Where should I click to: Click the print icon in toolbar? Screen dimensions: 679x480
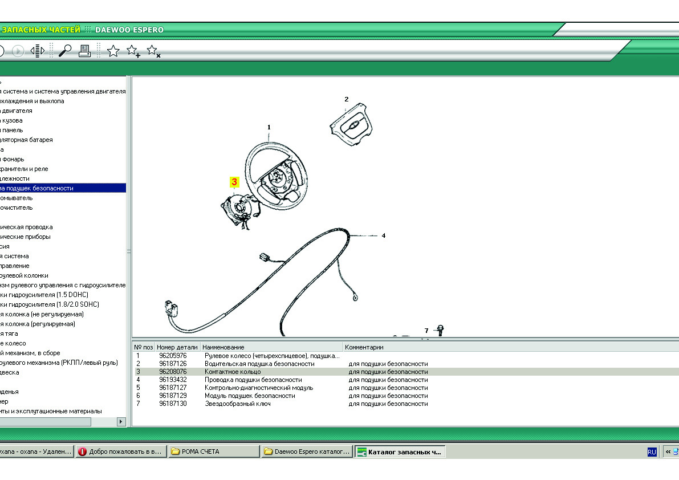point(84,51)
